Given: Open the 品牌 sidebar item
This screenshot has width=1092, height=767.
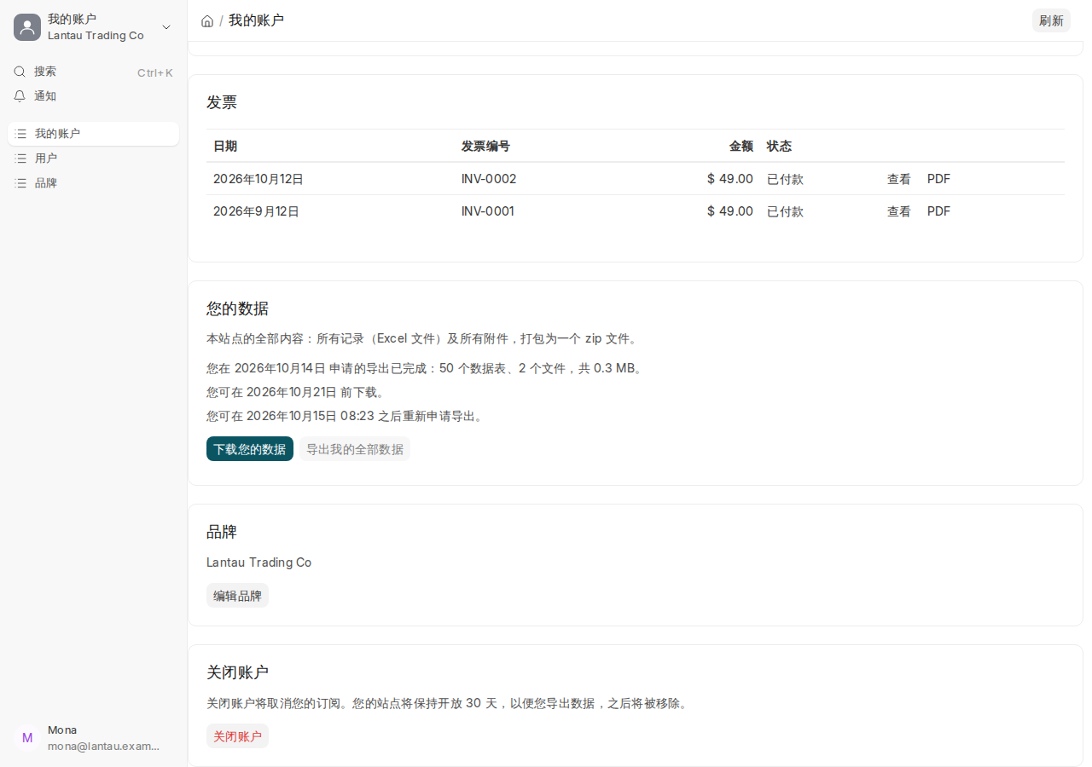Looking at the screenshot, I should 94,183.
